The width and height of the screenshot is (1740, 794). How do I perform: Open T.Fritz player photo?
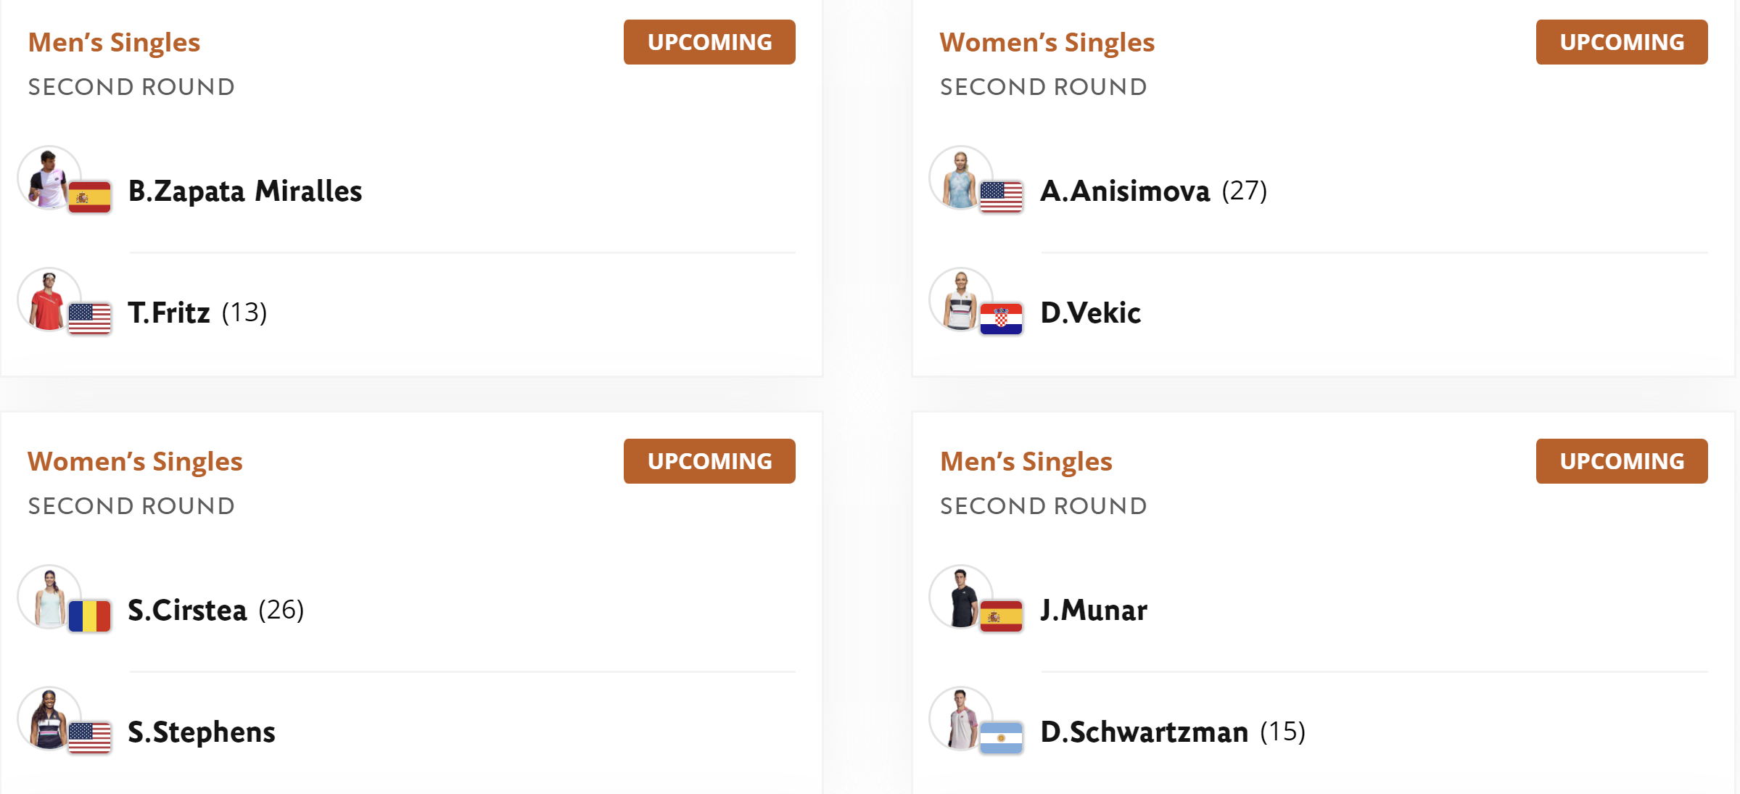click(49, 299)
